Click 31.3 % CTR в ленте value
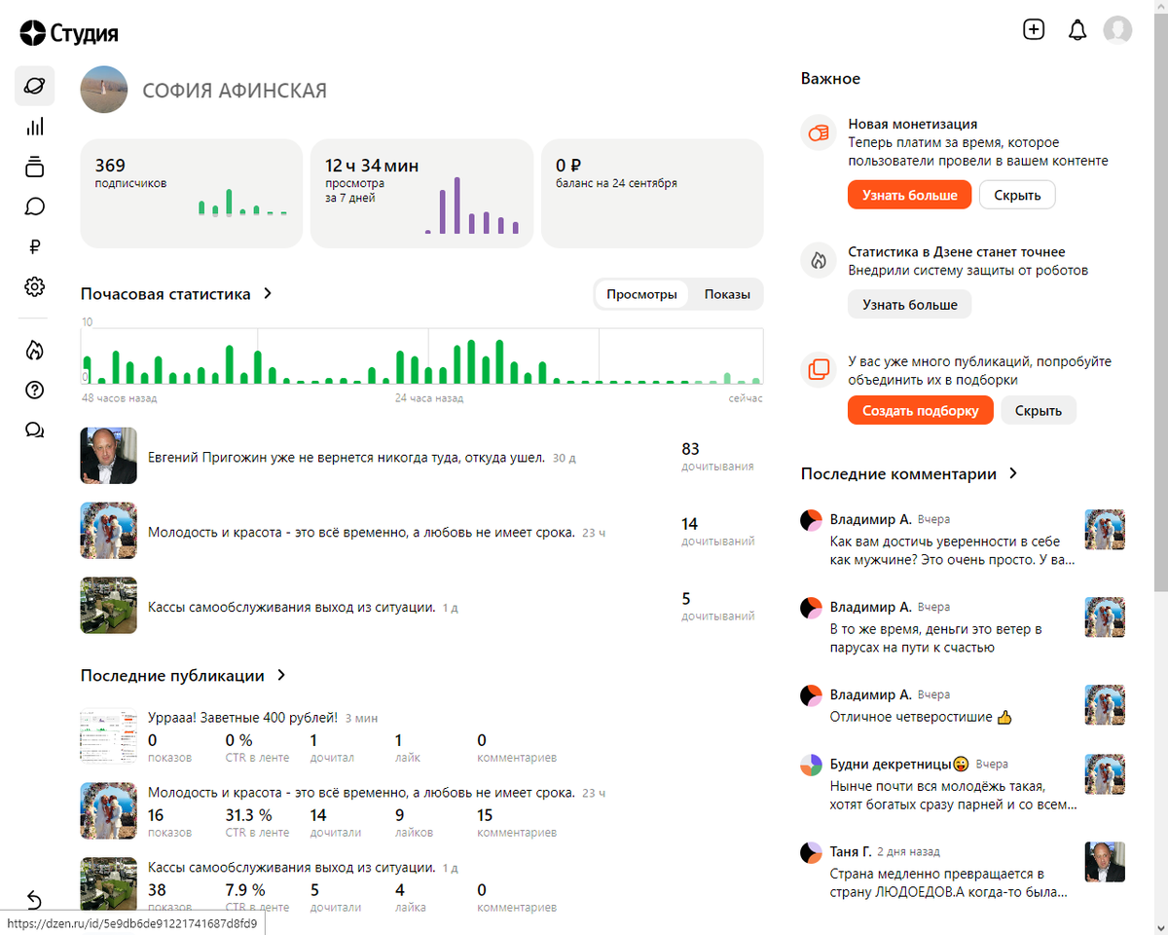The image size is (1168, 935). coord(248,815)
